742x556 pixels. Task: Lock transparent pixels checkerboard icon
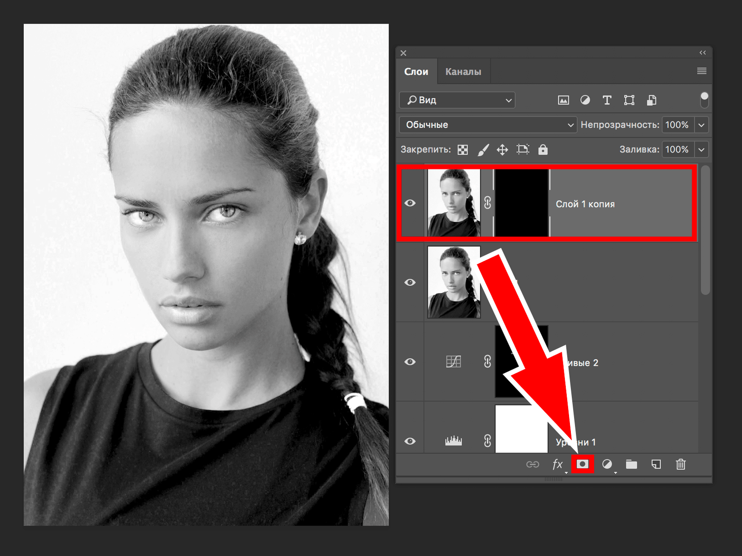pyautogui.click(x=462, y=150)
